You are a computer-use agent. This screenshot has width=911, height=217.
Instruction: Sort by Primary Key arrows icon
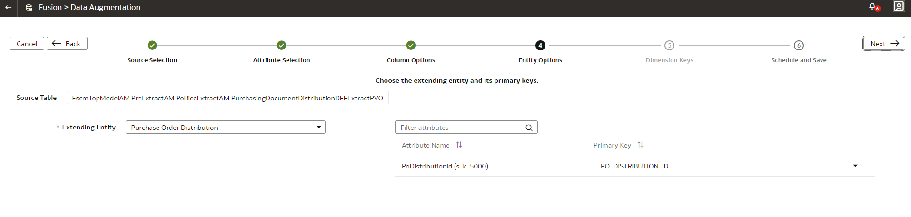[x=640, y=145]
